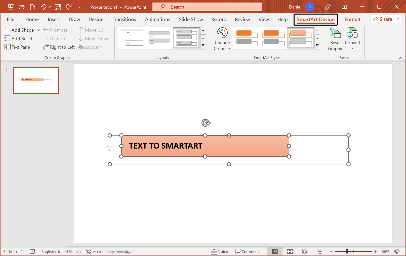
Task: Select the Add Shape icon
Action: [x=7, y=30]
